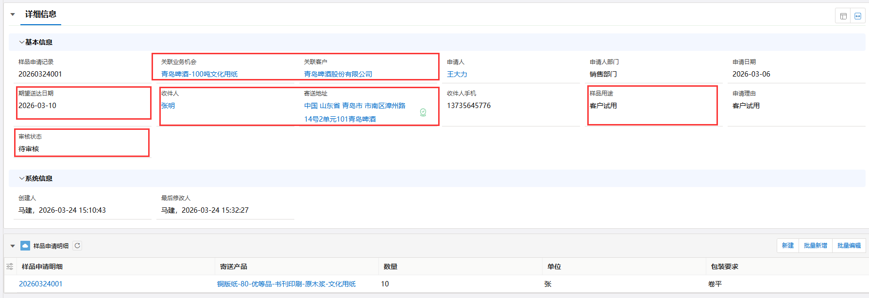Collapse the 详细信息 section triangle

[13, 15]
